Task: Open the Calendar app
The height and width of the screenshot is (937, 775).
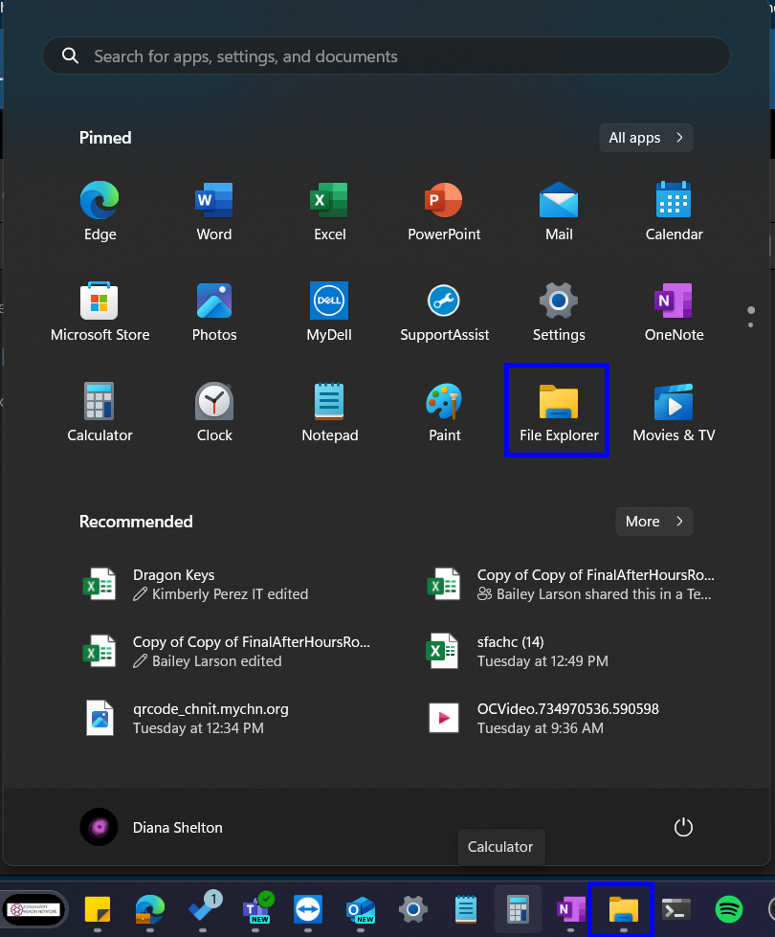Action: coord(674,211)
